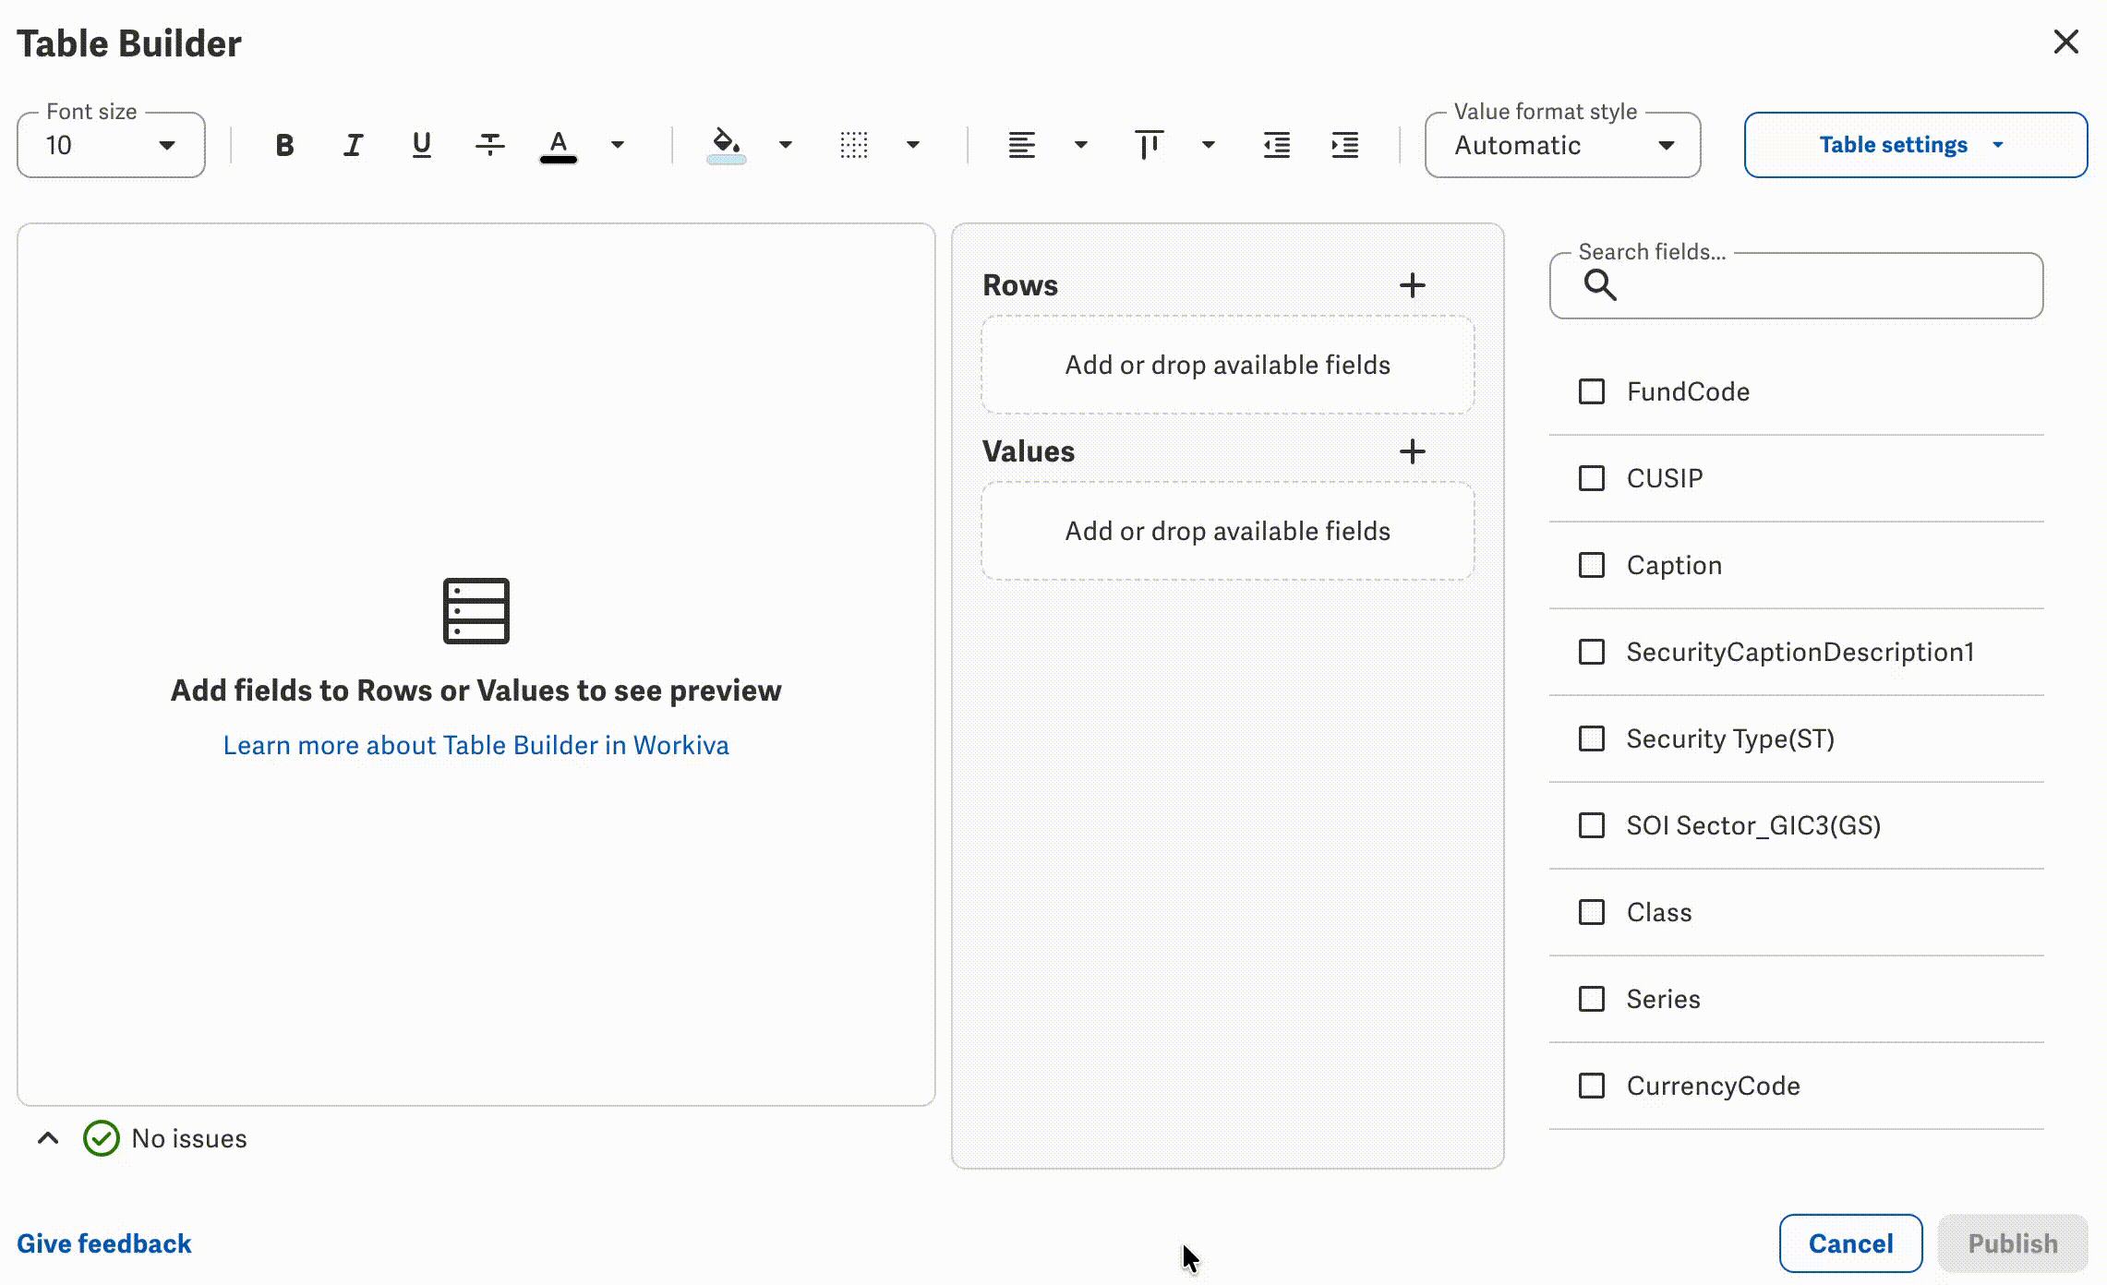Apply the fill color bucket
2107x1285 pixels.
click(726, 145)
